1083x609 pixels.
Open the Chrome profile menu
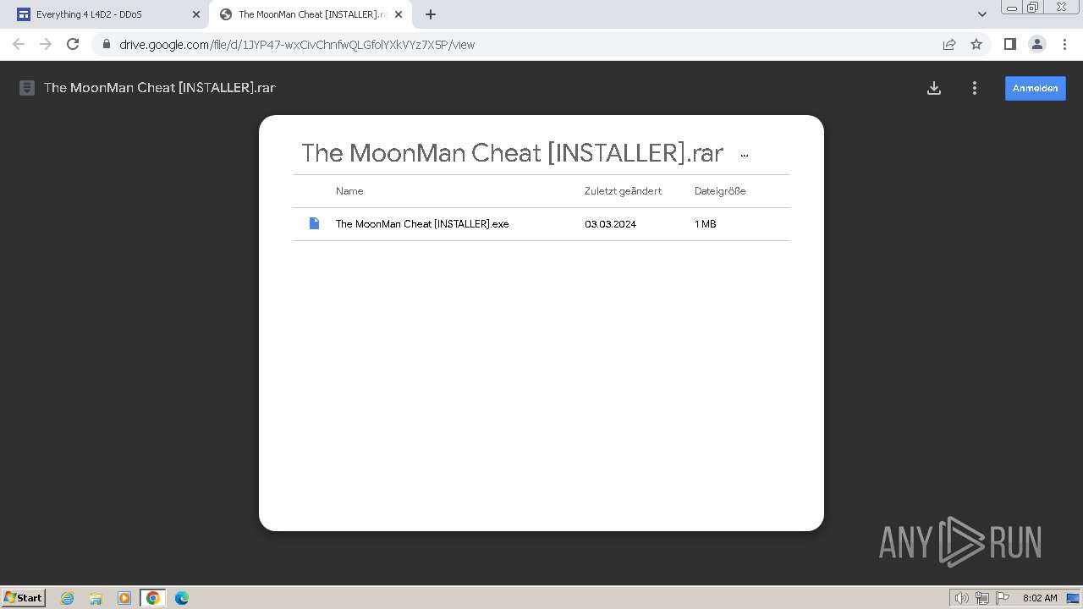coord(1037,44)
